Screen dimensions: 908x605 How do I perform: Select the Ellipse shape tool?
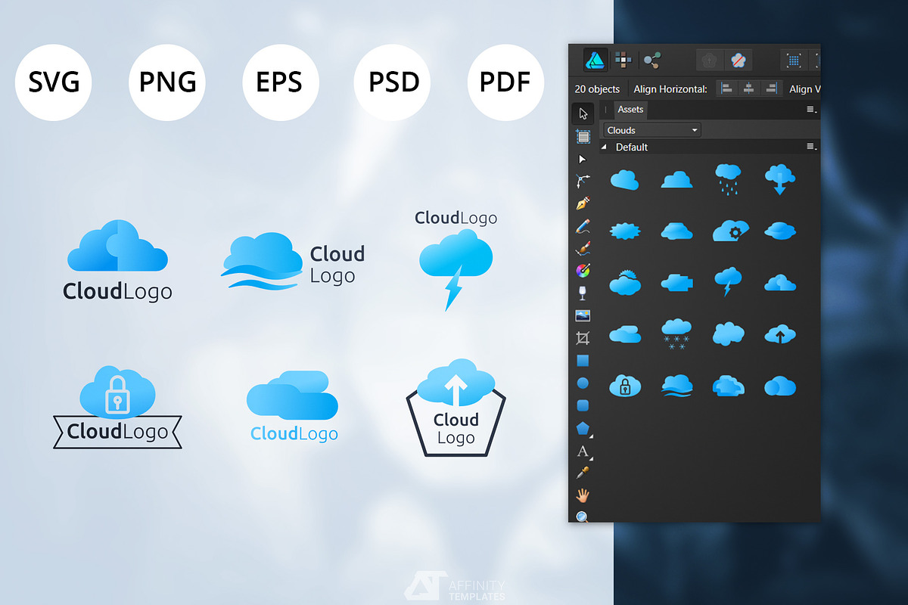pos(583,383)
